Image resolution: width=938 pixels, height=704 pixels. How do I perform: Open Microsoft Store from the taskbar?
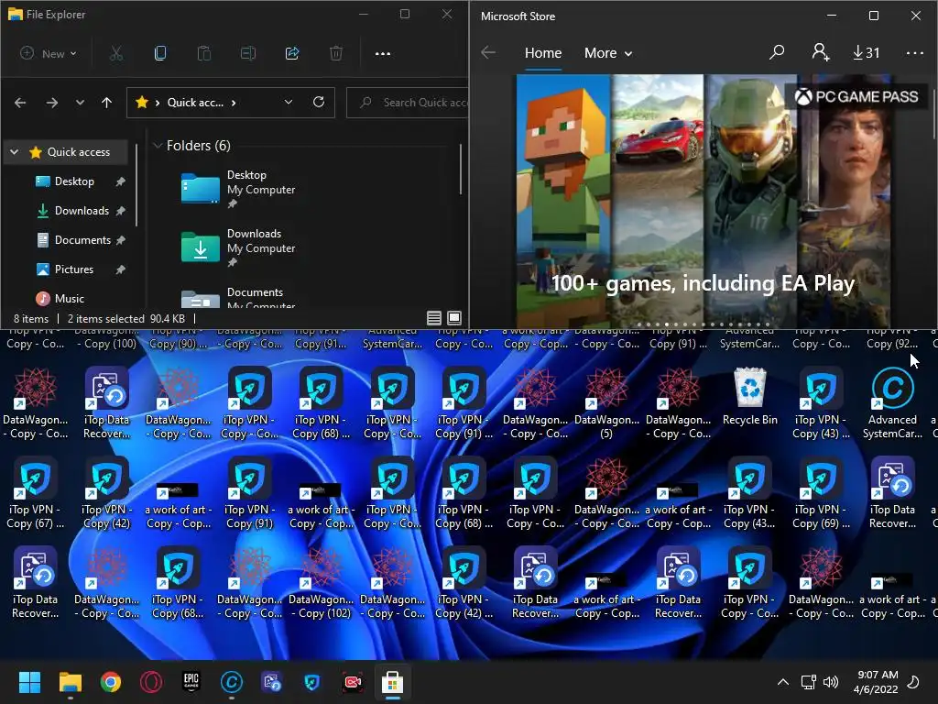[x=392, y=682]
